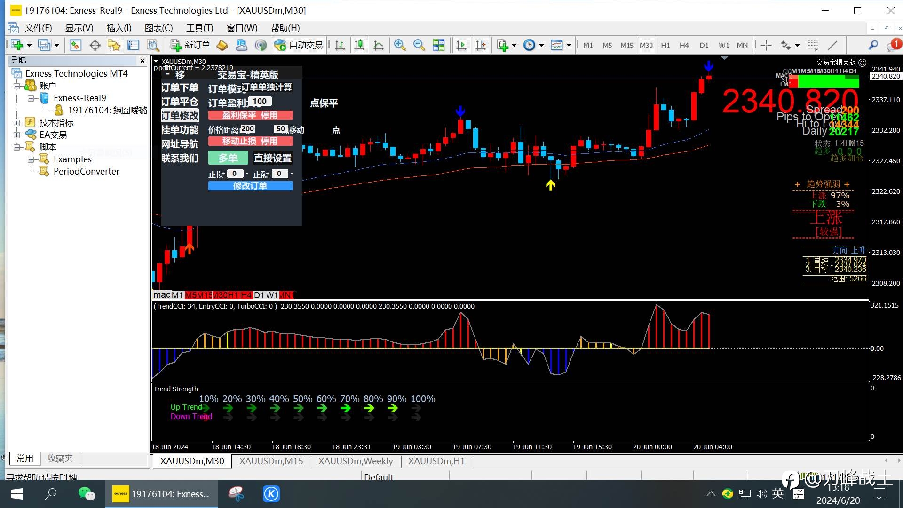Viewport: 903px width, 508px height.
Task: Open WeChat from the Windows taskbar
Action: tap(87, 494)
